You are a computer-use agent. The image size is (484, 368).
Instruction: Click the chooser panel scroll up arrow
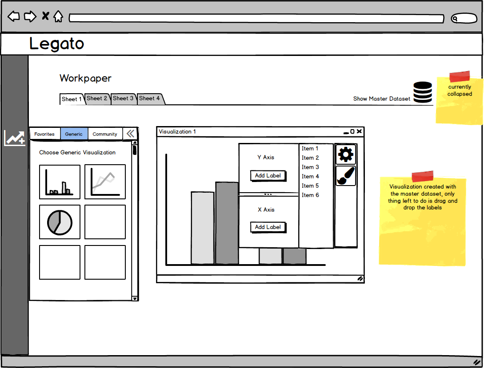(x=135, y=143)
